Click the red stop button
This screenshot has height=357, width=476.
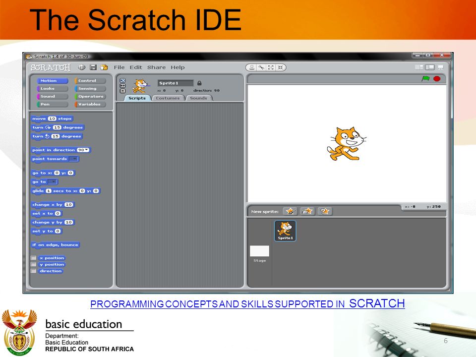437,79
